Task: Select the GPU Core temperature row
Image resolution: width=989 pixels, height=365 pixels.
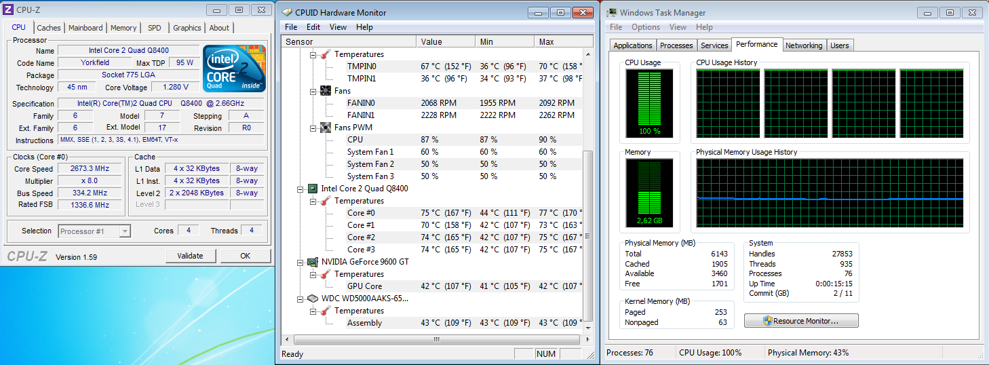Action: (x=464, y=286)
